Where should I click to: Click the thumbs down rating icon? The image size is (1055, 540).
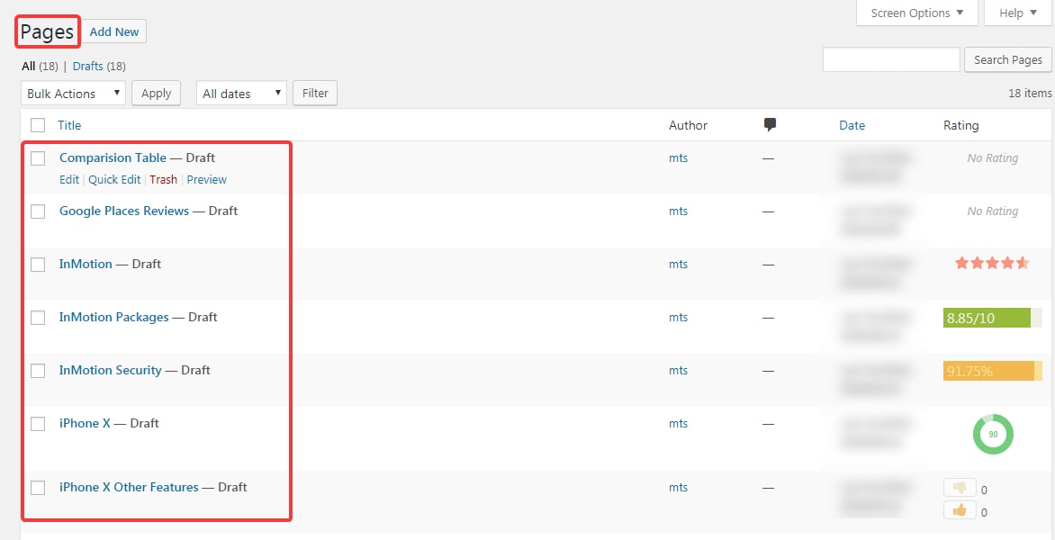(x=960, y=488)
